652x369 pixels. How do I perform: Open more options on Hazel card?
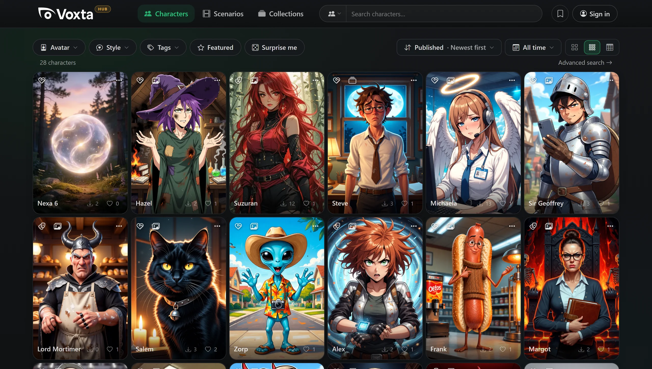[217, 80]
